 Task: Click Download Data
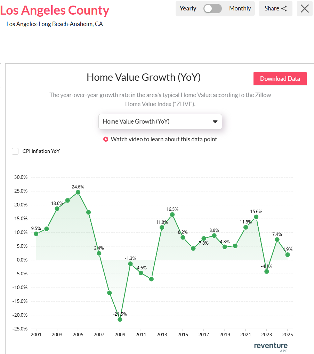(x=280, y=79)
